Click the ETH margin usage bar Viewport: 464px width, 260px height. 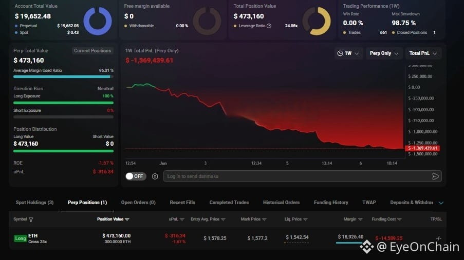coord(349,243)
